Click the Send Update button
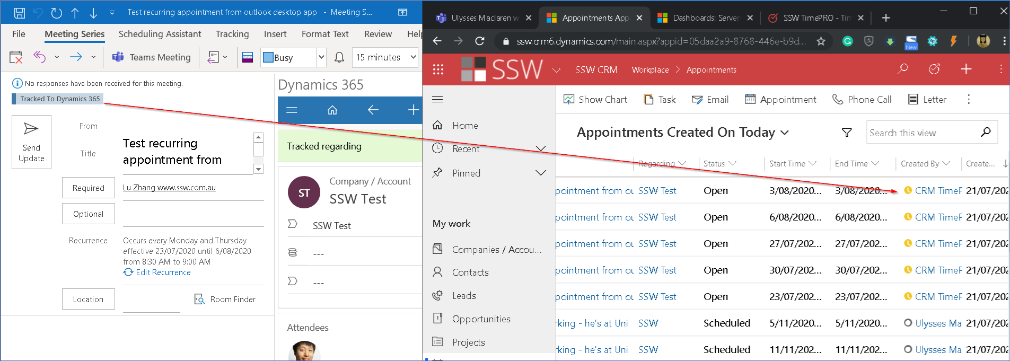1010x361 pixels. click(x=31, y=142)
